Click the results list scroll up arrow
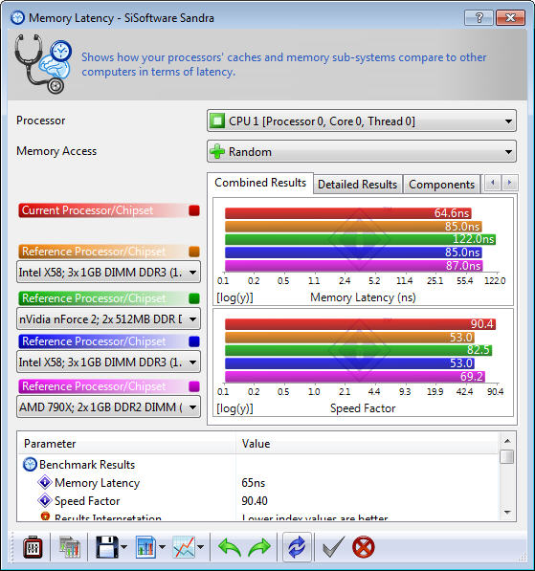Image resolution: width=535 pixels, height=571 pixels. 507,441
